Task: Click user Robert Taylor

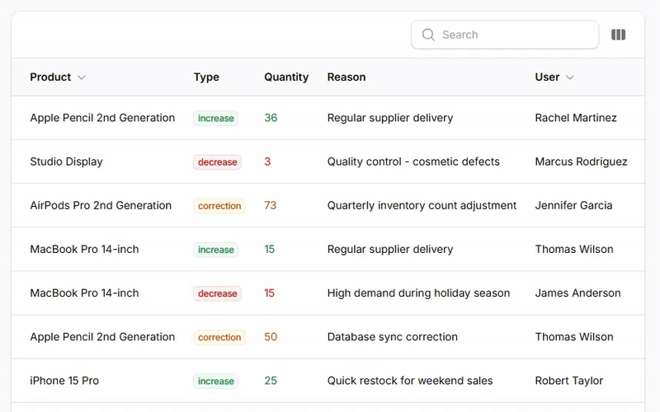Action: (x=569, y=381)
